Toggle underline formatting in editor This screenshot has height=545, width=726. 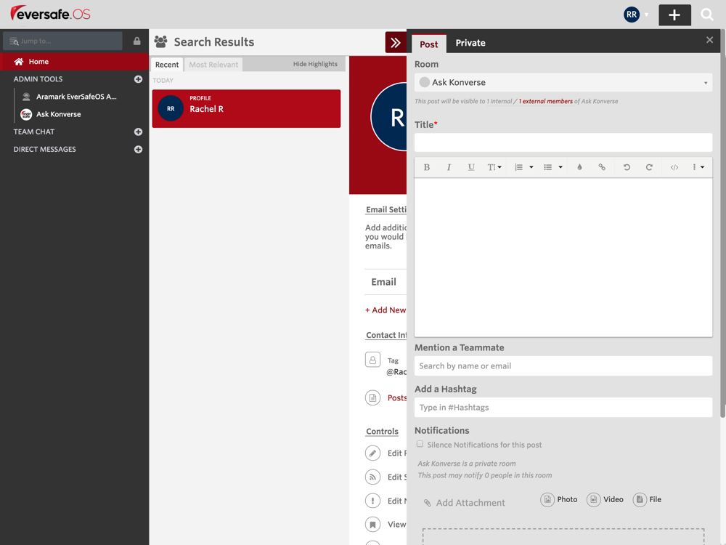471,167
